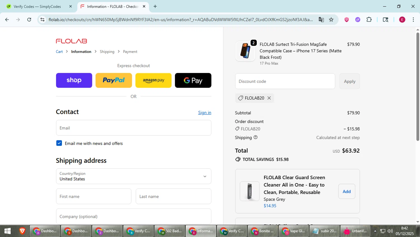Open taskbar Chrome window Vape Gl...

click(x=293, y=231)
